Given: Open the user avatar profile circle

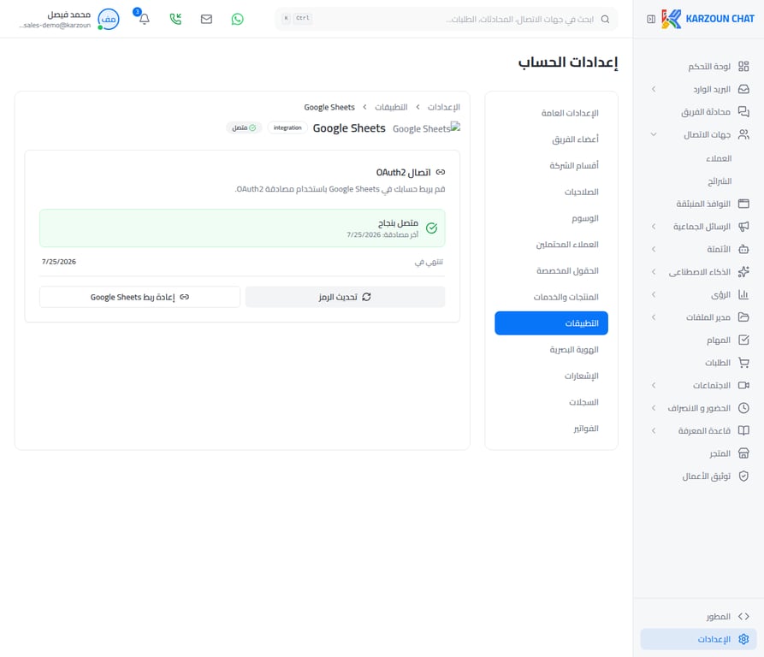Looking at the screenshot, I should [108, 19].
